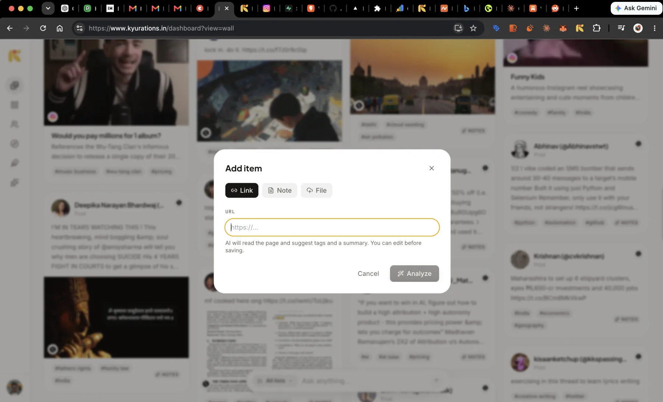
Task: Switch to the red C tab
Action: pyautogui.click(x=200, y=8)
